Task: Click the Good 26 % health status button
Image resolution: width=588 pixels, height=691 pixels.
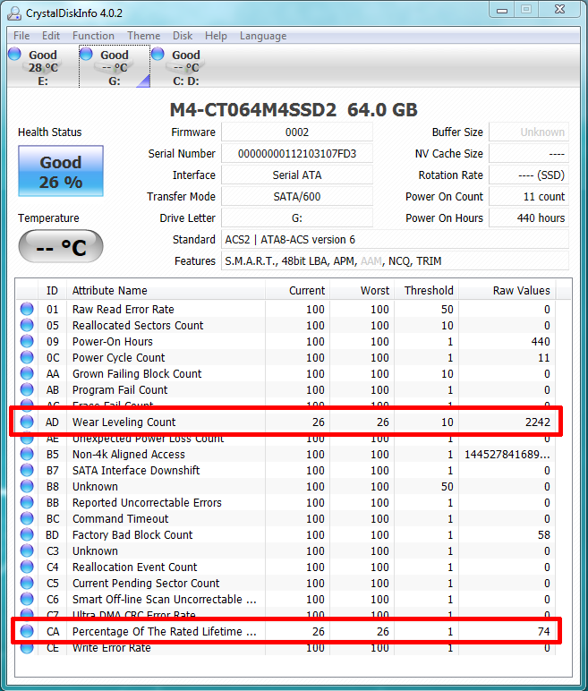Action: (61, 171)
